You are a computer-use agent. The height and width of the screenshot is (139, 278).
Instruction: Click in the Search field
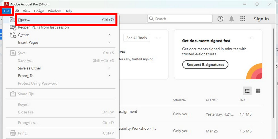180,19
